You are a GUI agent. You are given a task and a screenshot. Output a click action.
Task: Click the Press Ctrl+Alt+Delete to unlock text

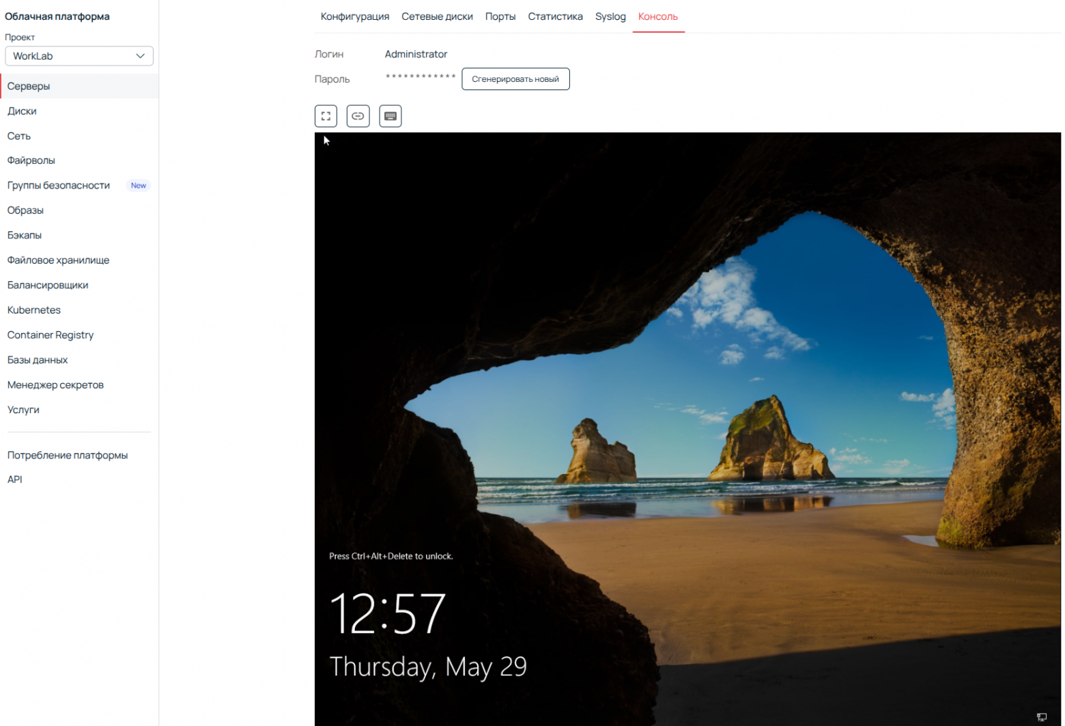pos(391,556)
